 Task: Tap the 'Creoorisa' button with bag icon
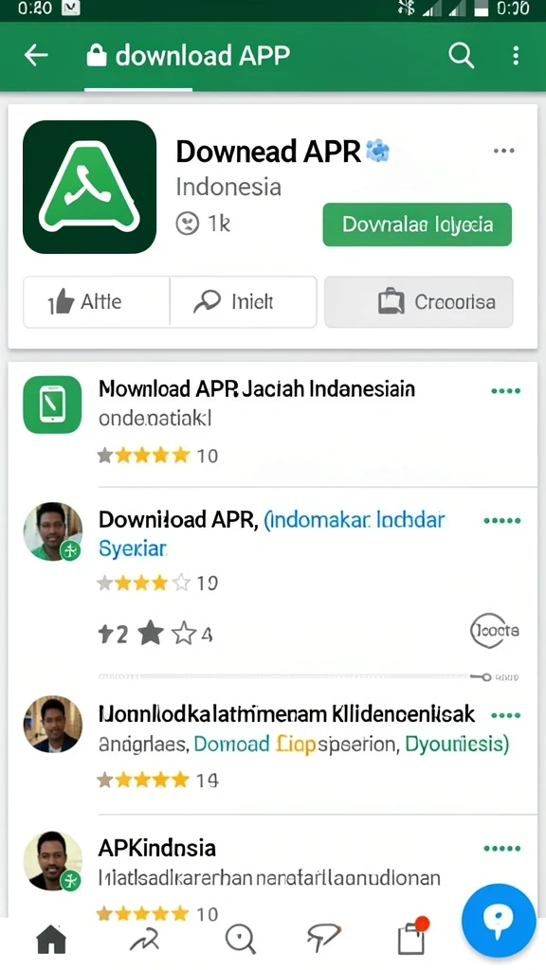pyautogui.click(x=419, y=302)
